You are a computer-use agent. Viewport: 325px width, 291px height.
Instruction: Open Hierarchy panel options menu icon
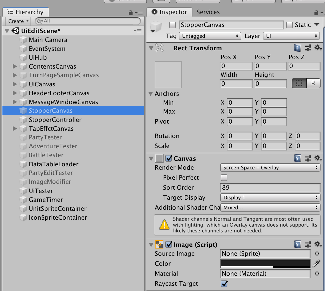coord(139,13)
